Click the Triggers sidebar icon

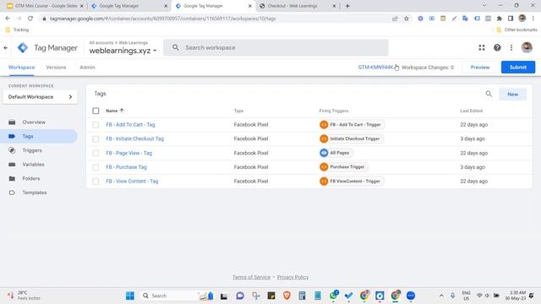[12, 150]
